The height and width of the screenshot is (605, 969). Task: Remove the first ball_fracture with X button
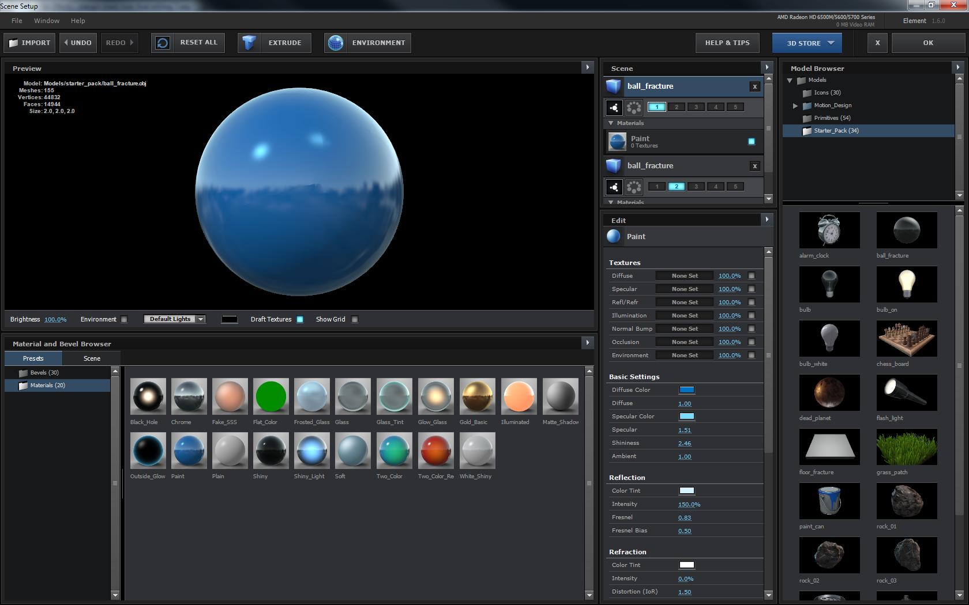[x=754, y=86]
